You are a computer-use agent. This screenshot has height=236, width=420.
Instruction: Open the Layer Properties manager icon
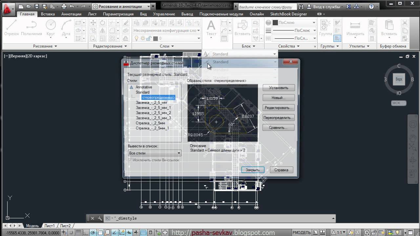(x=136, y=23)
